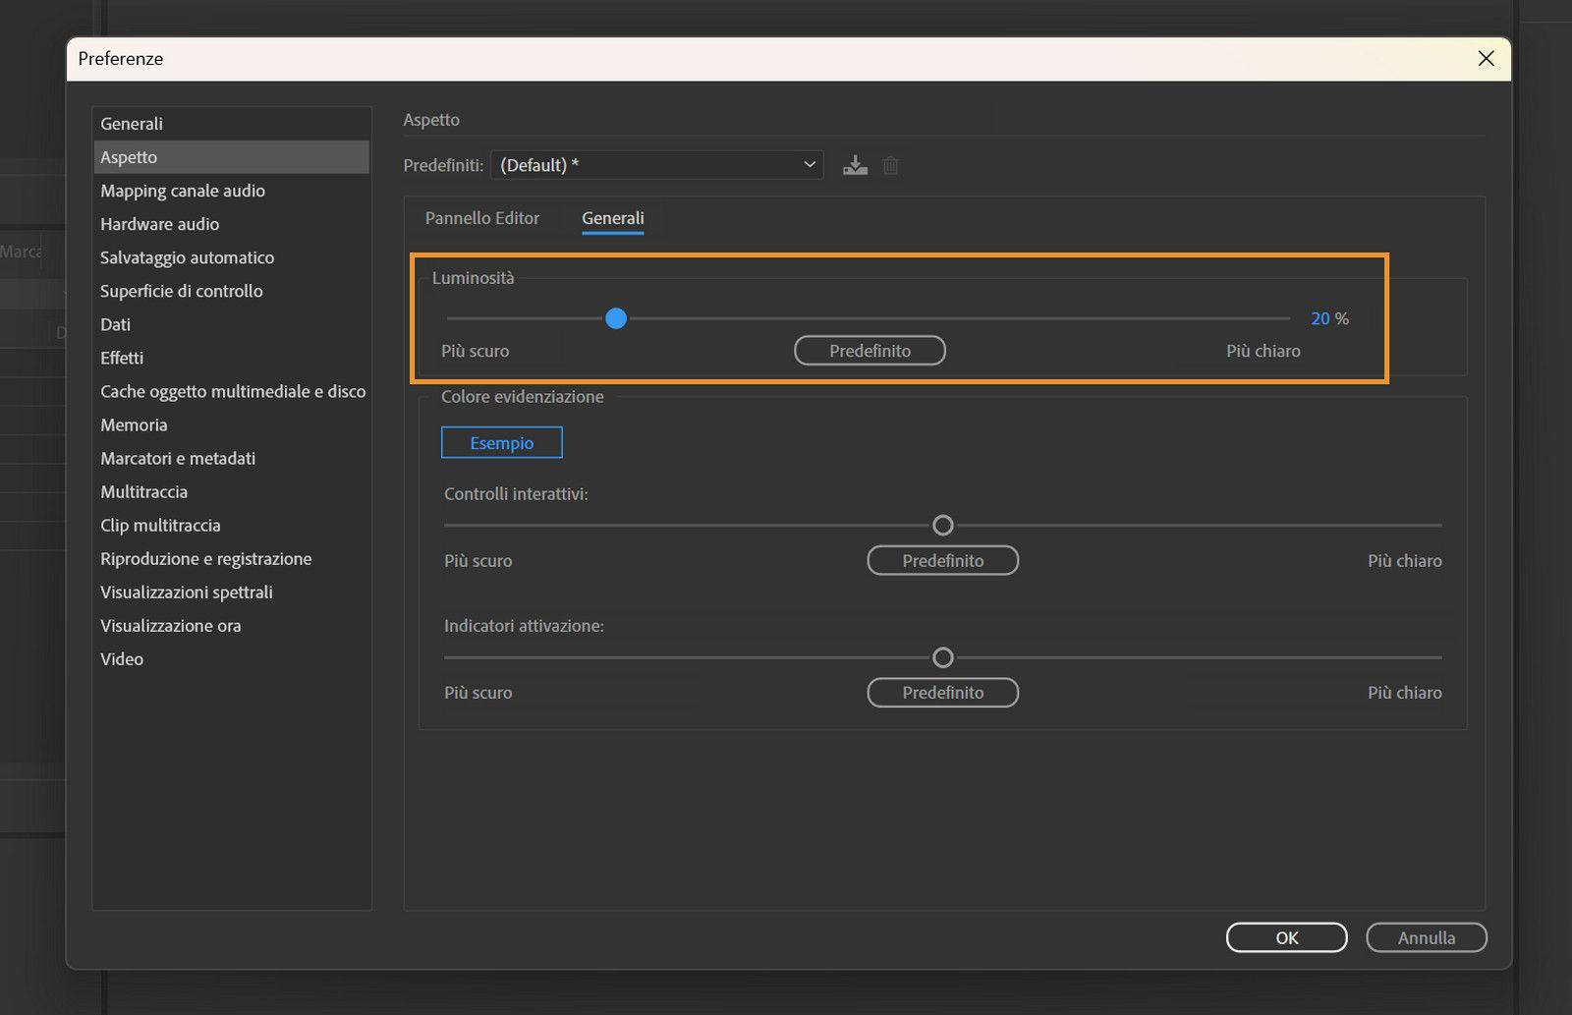
Task: Open Cache oggetto multimediale e disco
Action: (x=232, y=391)
